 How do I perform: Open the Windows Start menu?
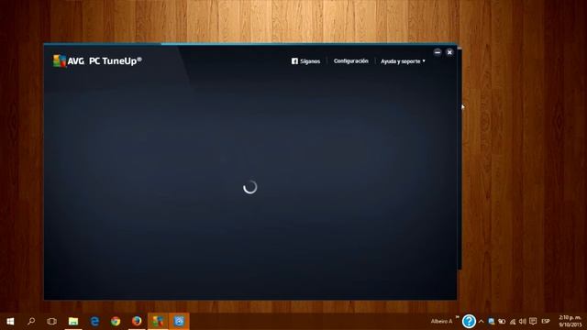(x=10, y=322)
